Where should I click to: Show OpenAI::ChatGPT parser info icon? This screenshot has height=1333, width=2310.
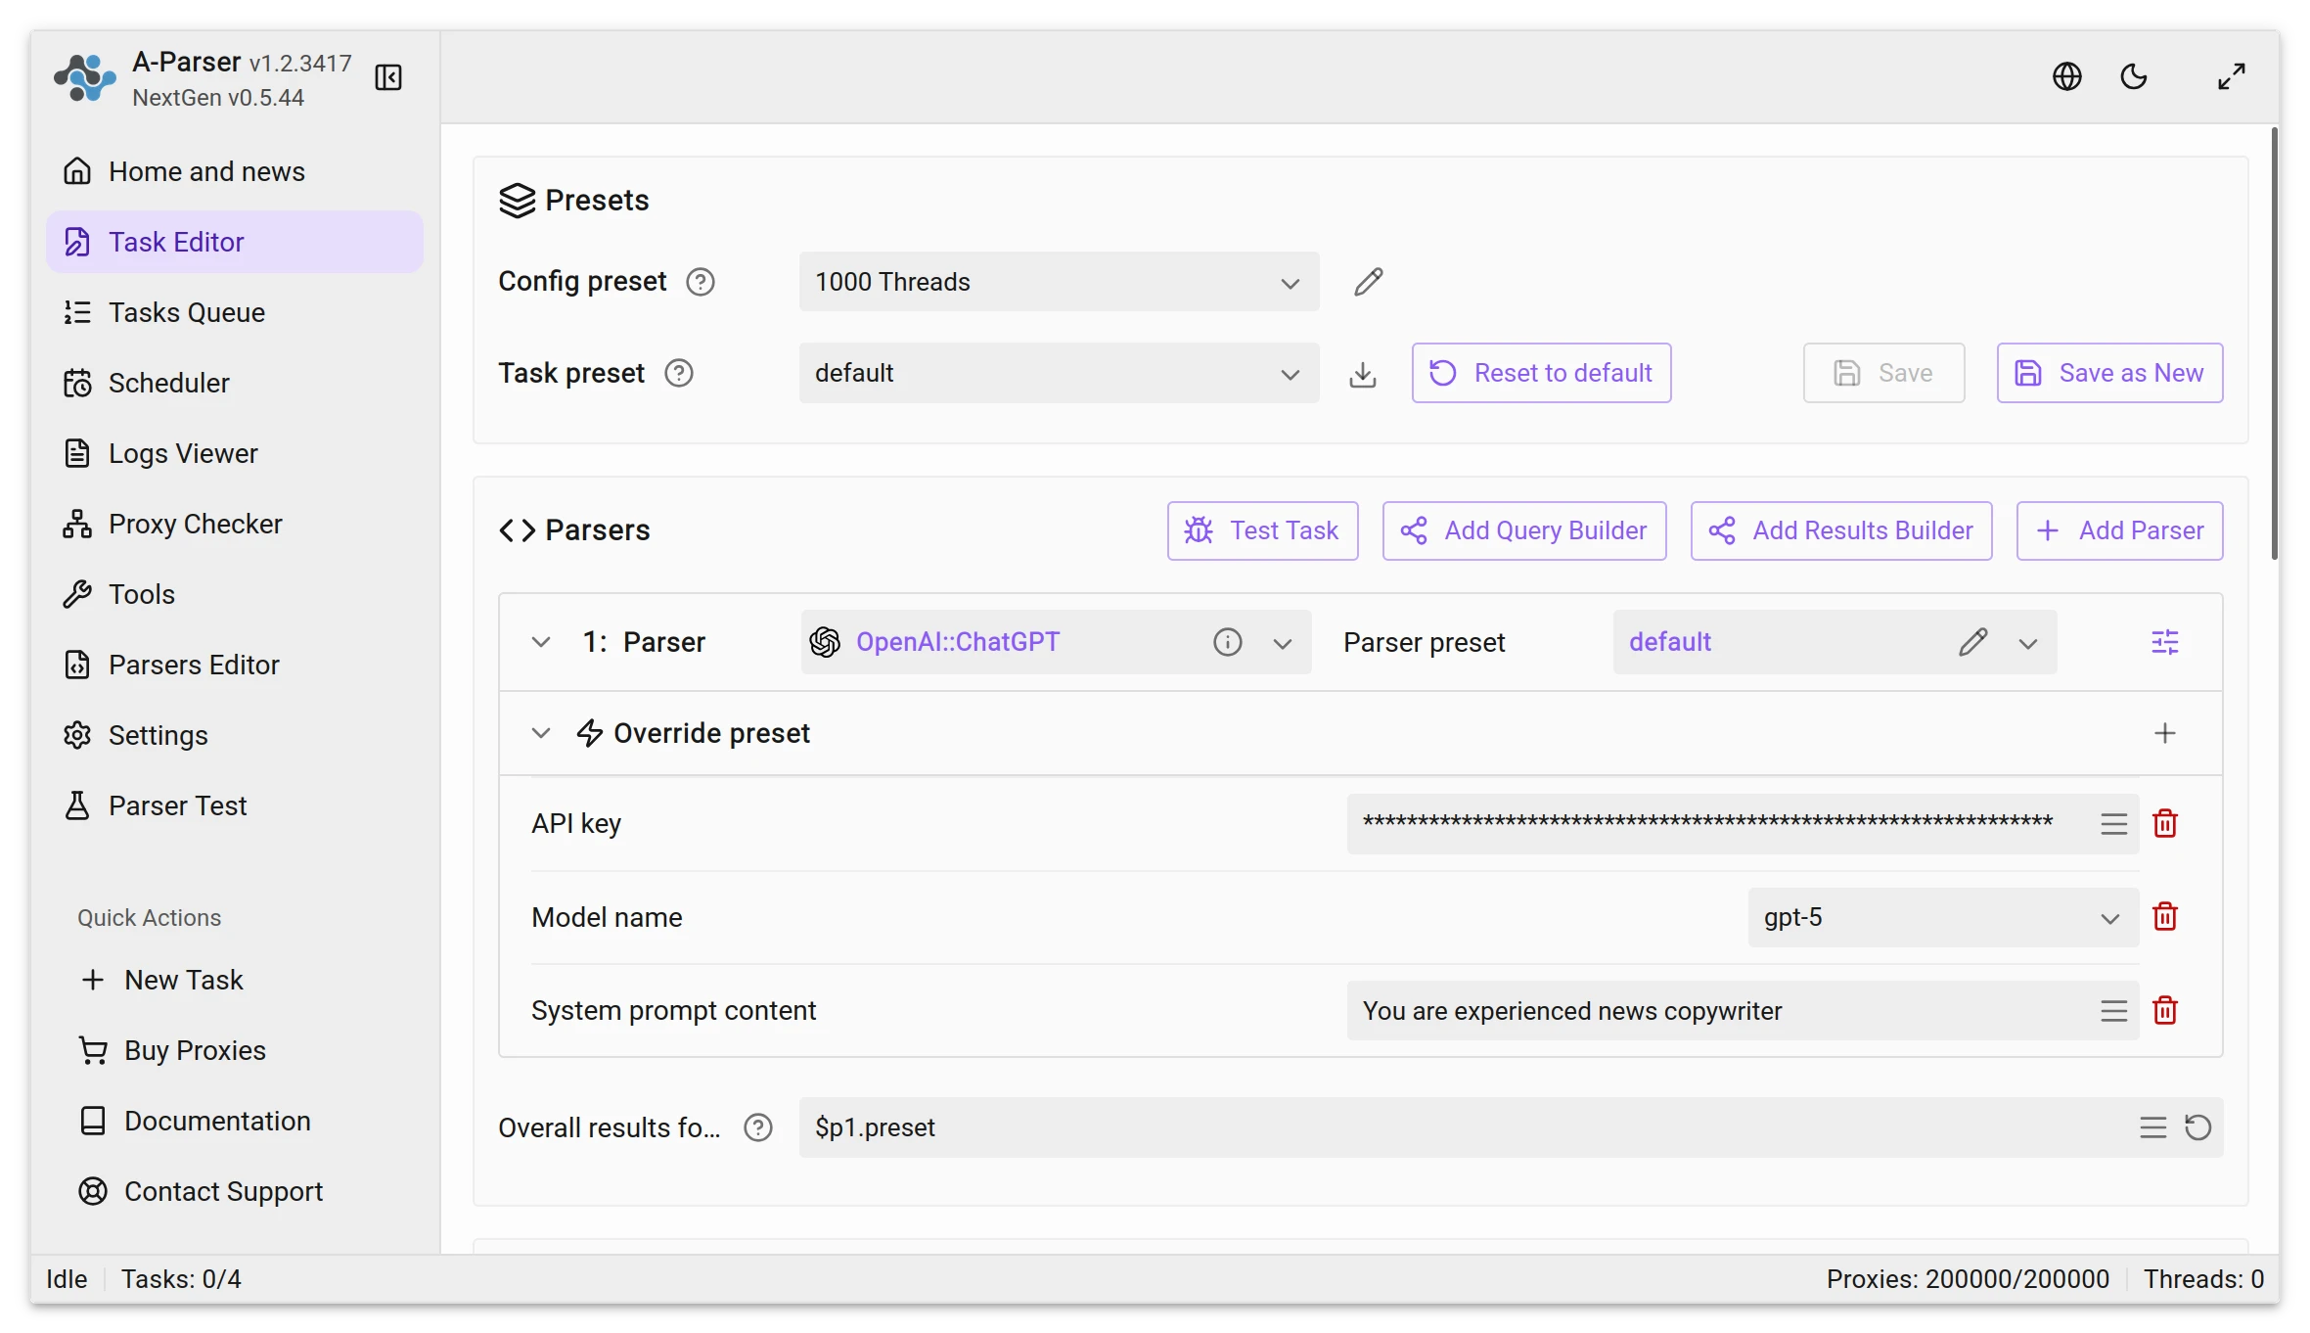(x=1227, y=642)
